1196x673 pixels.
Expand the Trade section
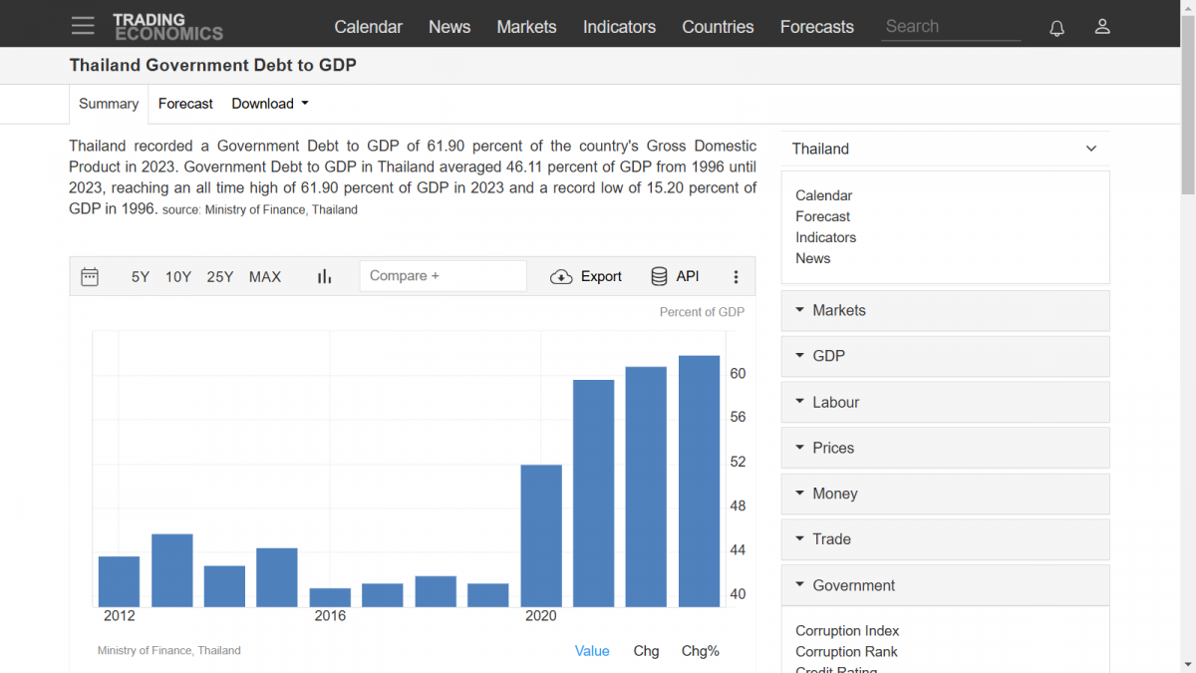[x=945, y=539]
